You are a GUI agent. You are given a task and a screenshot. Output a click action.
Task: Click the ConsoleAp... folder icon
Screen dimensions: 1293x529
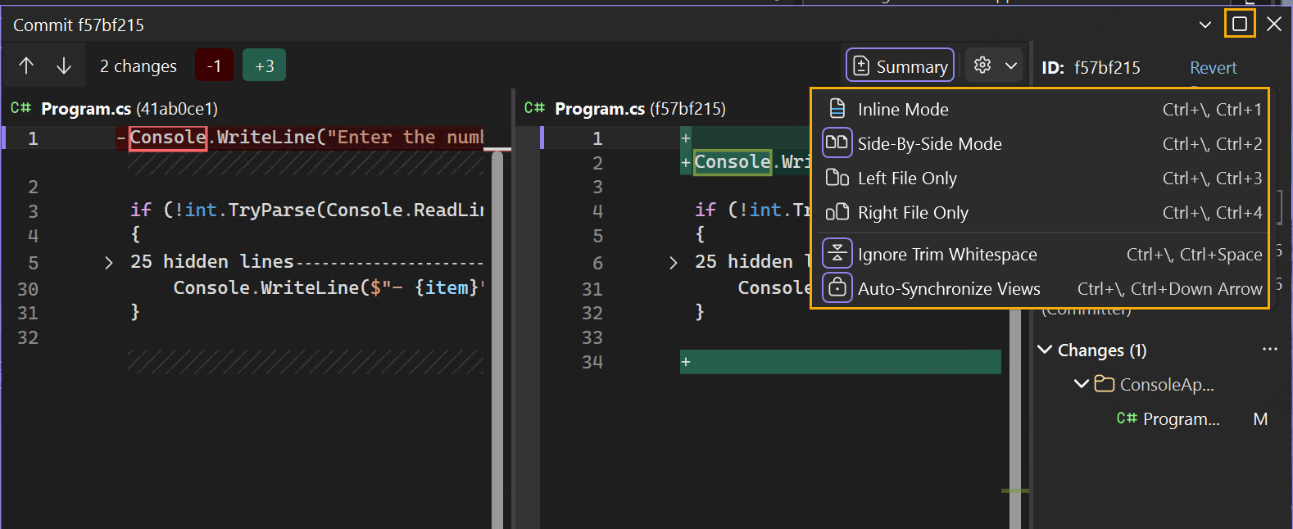pos(1105,384)
